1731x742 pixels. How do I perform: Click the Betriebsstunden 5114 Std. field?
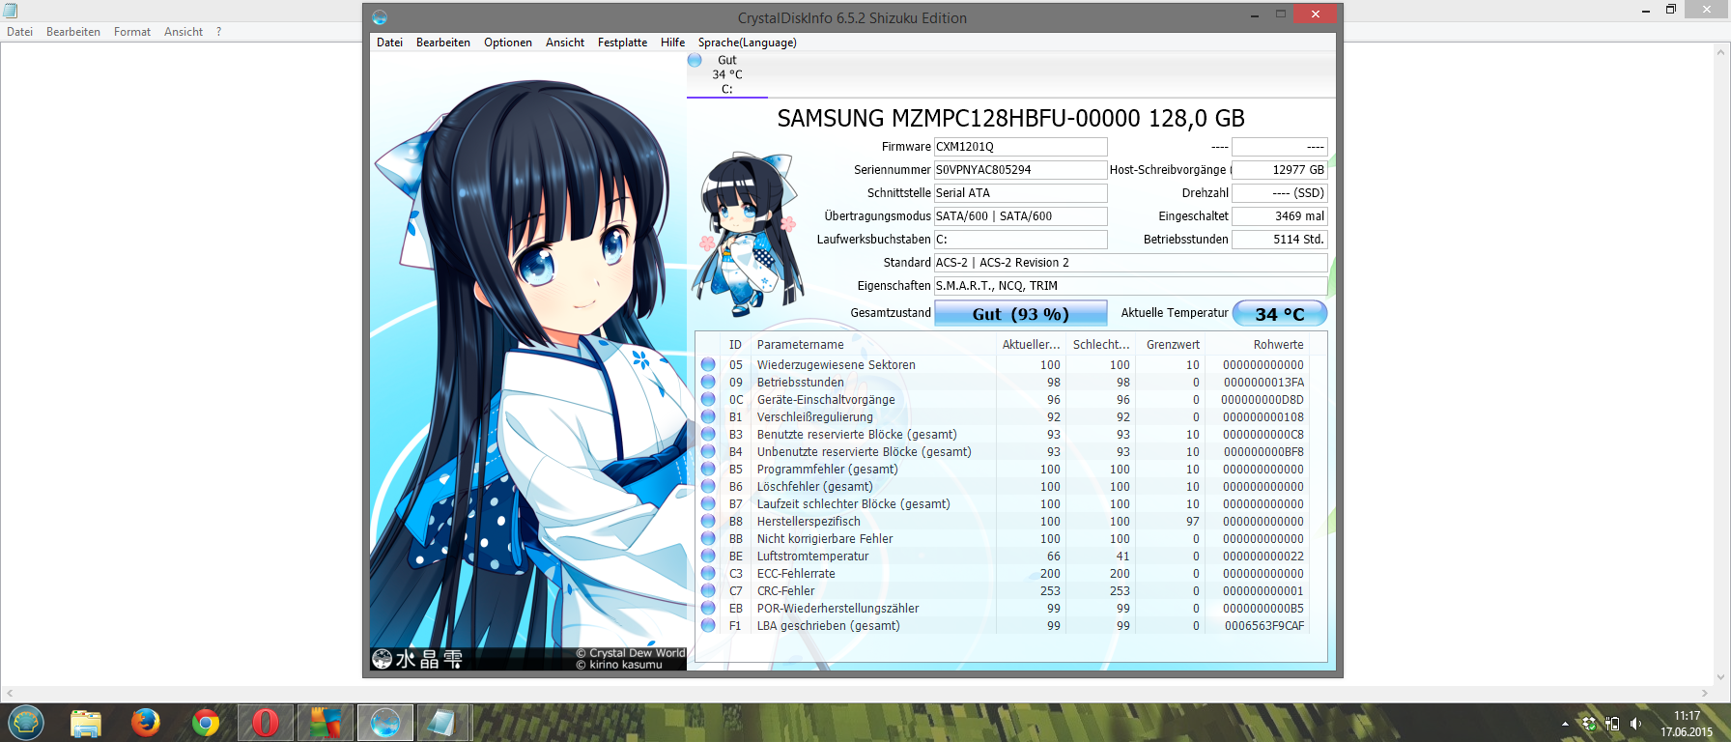tap(1280, 240)
